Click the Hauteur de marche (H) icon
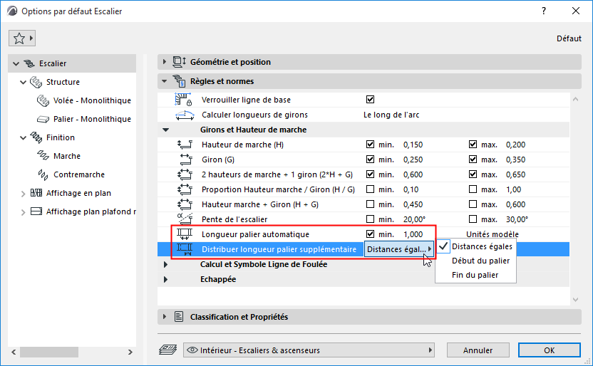 coord(185,145)
